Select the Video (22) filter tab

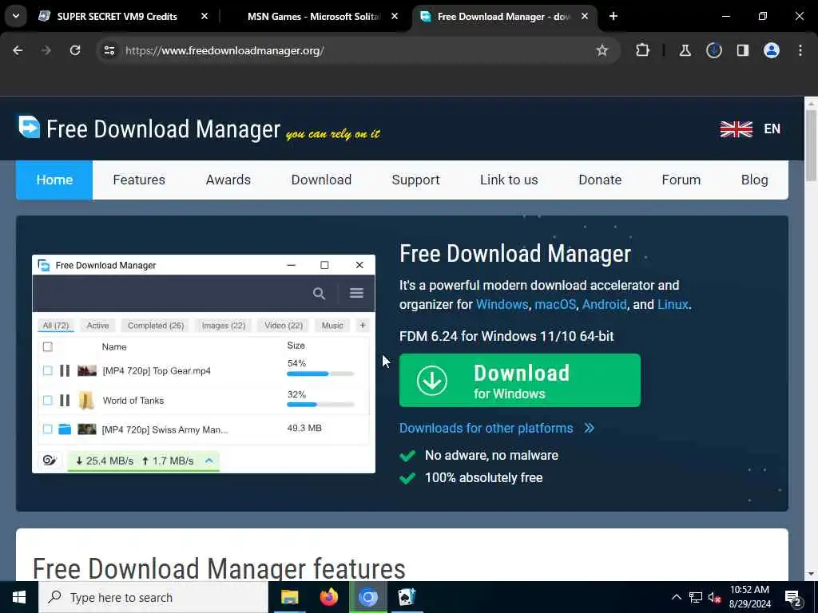tap(284, 326)
